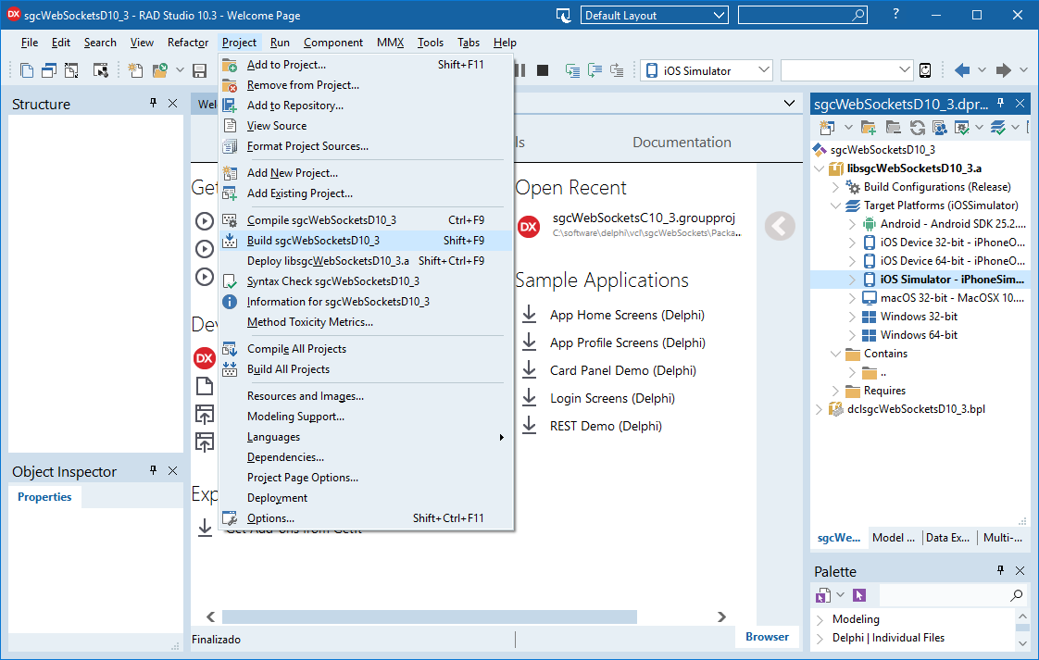Expand the Requires node
This screenshot has width=1039, height=660.
835,391
